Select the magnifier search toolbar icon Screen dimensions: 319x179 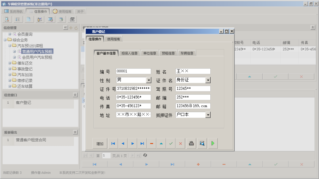[x=6, y=19]
